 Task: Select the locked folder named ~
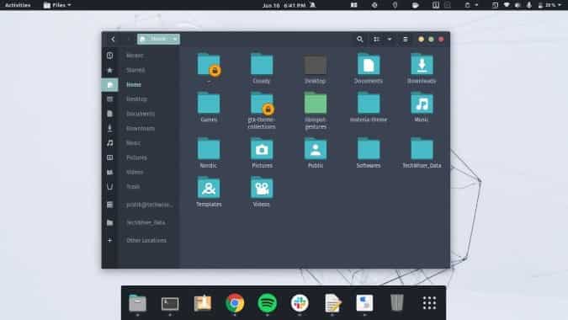pyautogui.click(x=209, y=65)
